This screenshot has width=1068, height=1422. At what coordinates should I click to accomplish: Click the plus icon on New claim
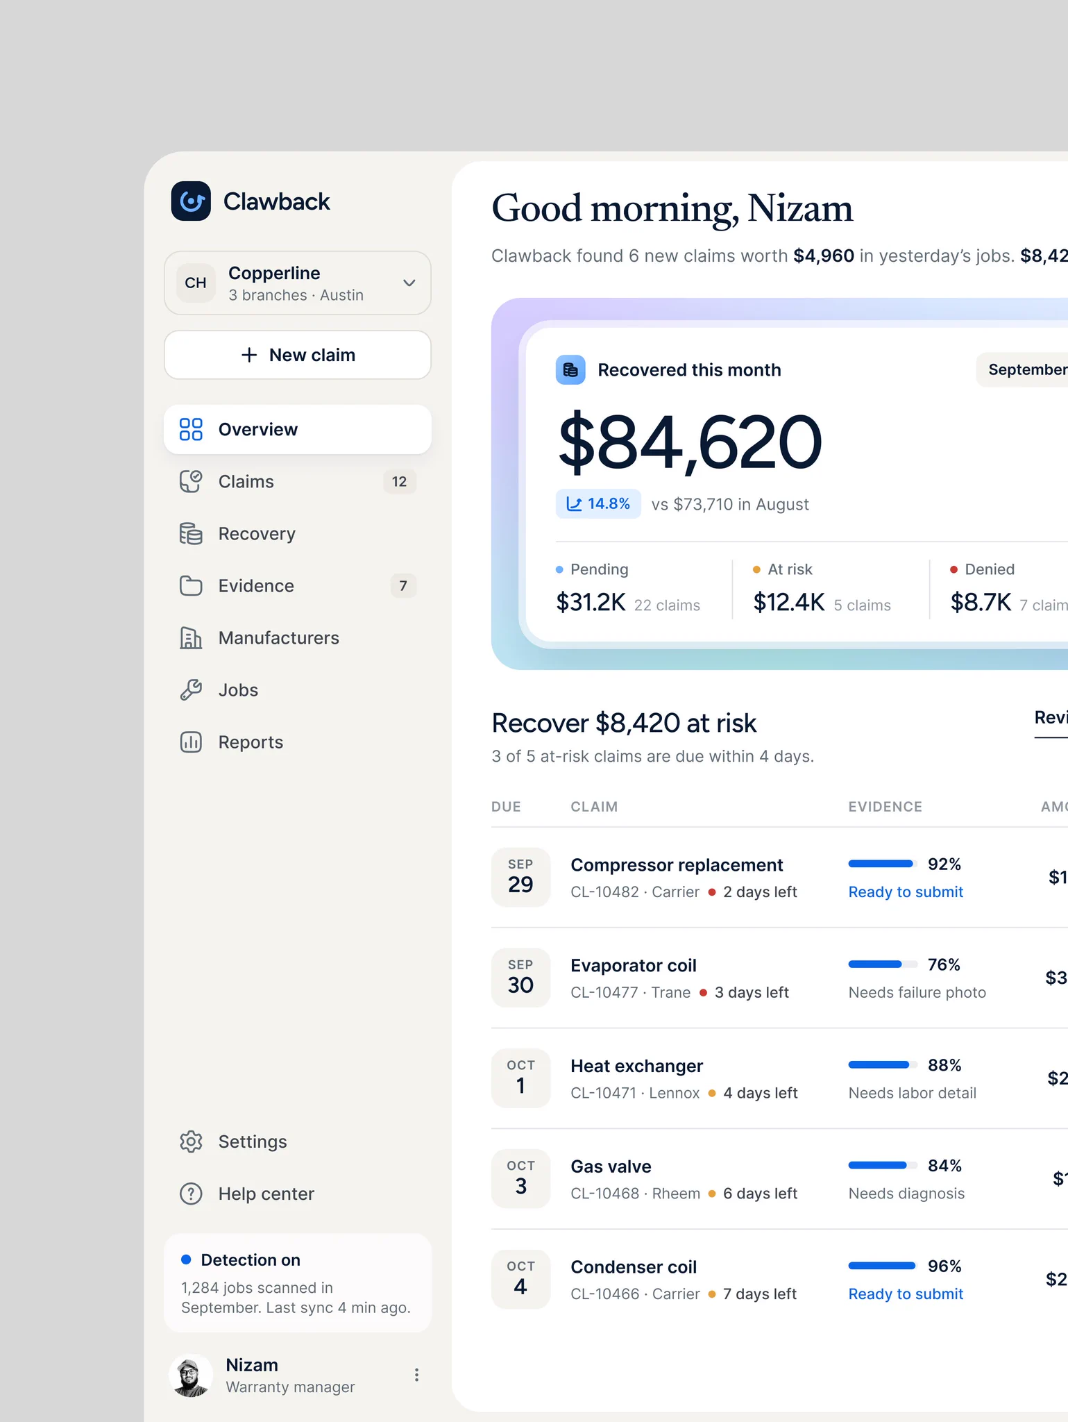click(249, 355)
